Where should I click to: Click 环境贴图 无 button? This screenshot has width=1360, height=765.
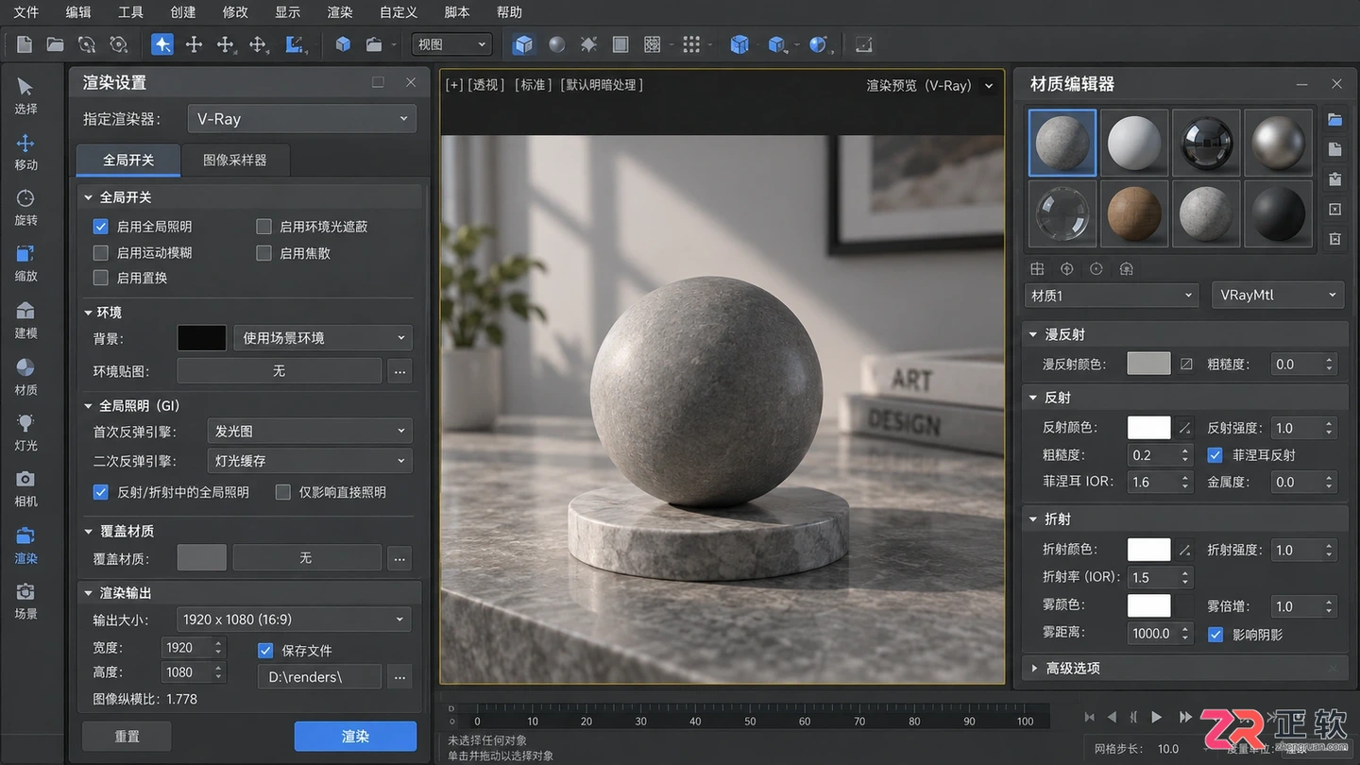pyautogui.click(x=280, y=371)
